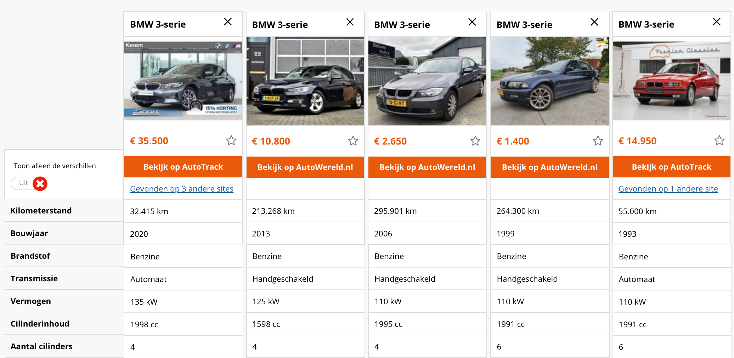The width and height of the screenshot is (734, 358).
Task: Mark the €14.950 BMW as favorite
Action: coord(719,141)
